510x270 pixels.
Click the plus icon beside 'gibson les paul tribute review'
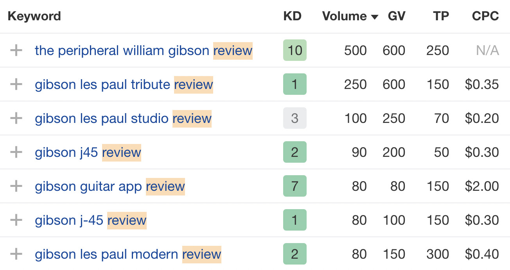(x=16, y=84)
